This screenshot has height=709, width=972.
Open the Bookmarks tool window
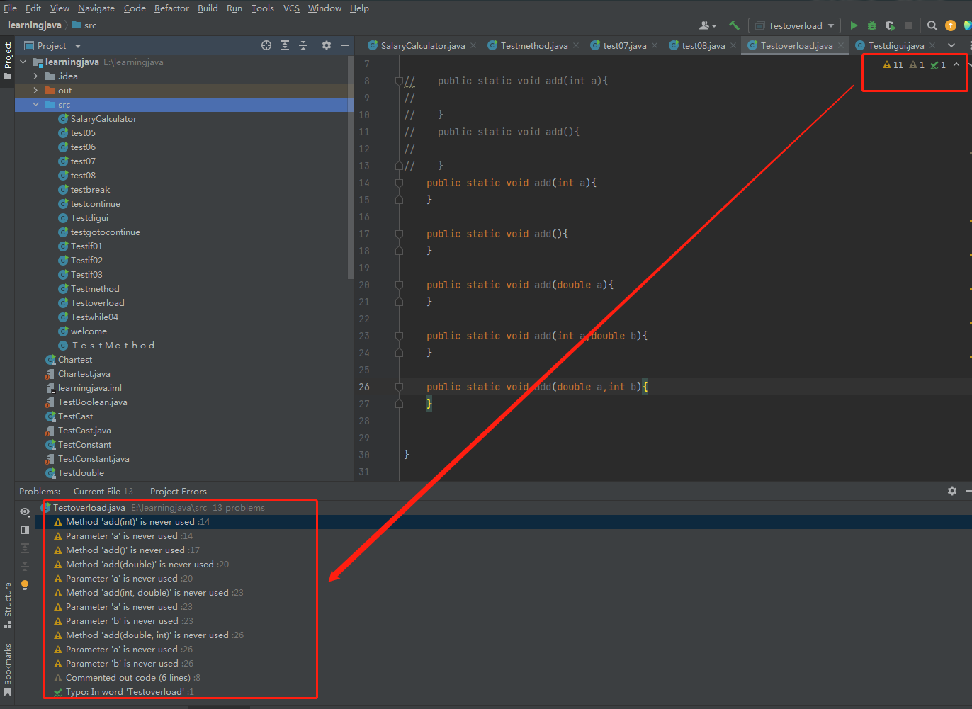8,669
